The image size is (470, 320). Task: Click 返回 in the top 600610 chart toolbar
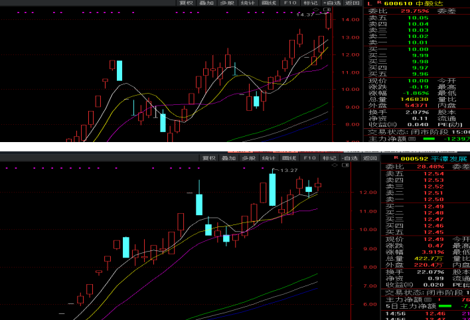click(x=352, y=3)
